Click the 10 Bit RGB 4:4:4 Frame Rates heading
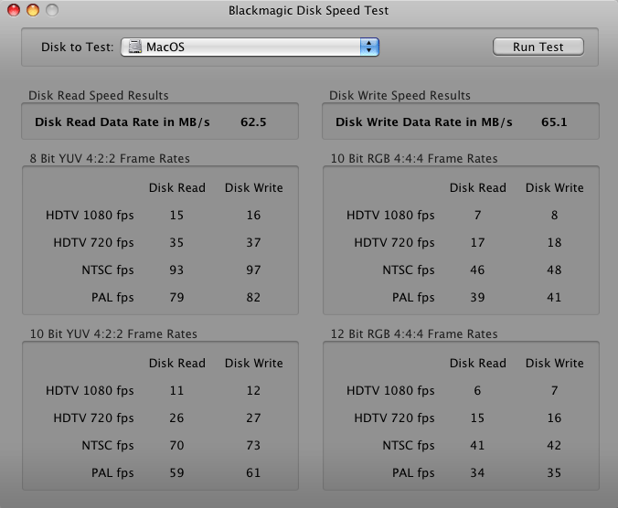 [x=413, y=158]
